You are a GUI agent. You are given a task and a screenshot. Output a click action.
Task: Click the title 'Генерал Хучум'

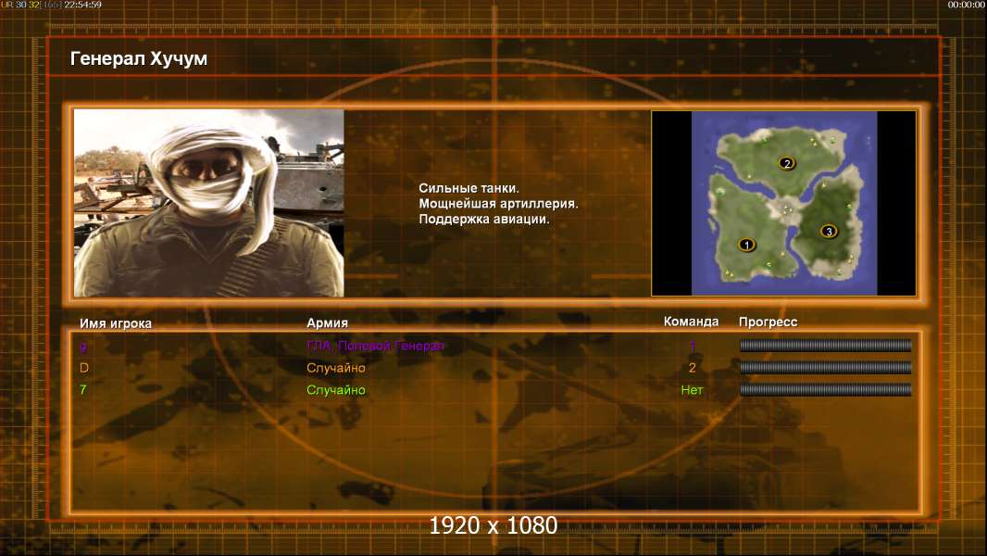[139, 58]
